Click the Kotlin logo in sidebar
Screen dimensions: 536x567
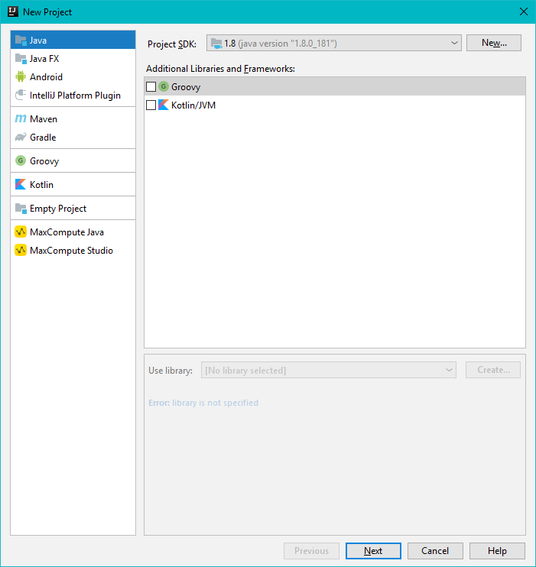point(21,185)
